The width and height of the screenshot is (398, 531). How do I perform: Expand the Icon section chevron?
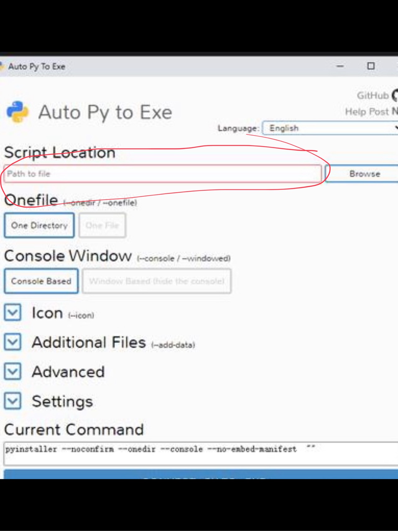pos(13,312)
